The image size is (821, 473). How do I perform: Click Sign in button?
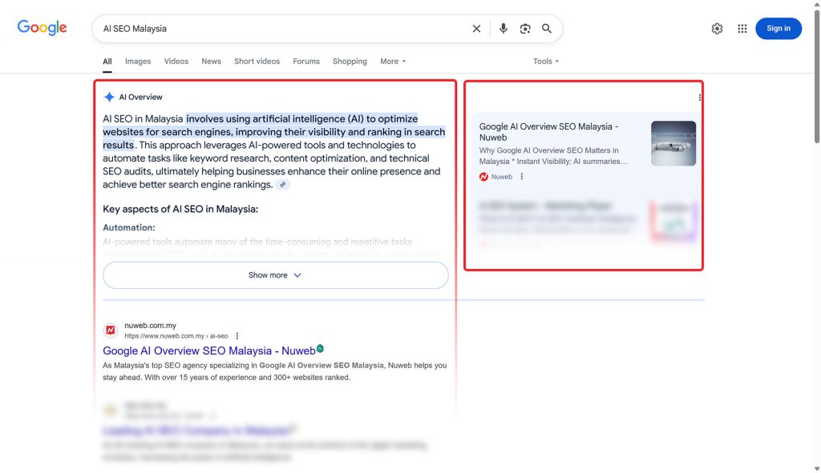[x=778, y=28]
